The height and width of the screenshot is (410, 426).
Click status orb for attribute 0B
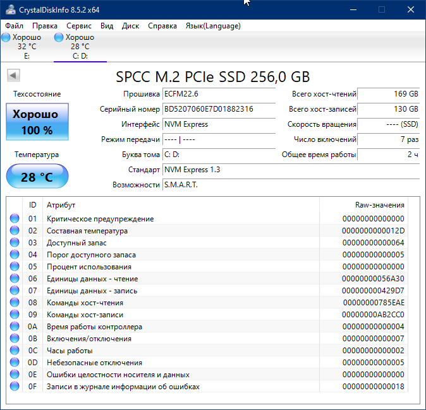click(15, 338)
